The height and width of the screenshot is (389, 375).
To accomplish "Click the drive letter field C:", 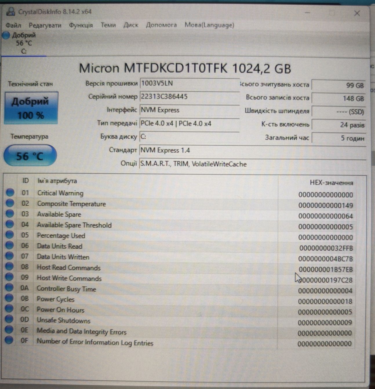I will coord(190,137).
